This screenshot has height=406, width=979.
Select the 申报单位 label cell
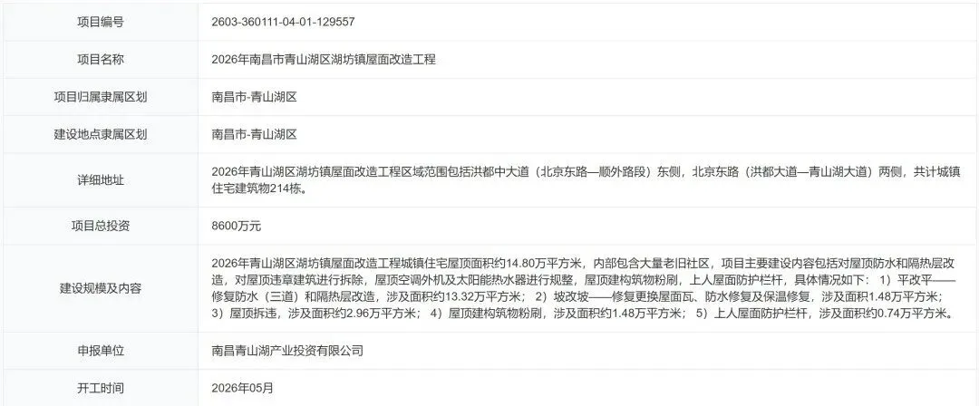pyautogui.click(x=101, y=351)
